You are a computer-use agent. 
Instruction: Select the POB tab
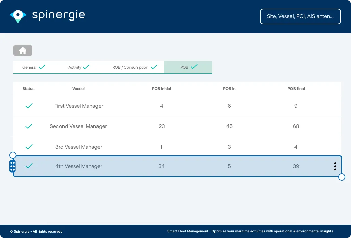[188, 67]
